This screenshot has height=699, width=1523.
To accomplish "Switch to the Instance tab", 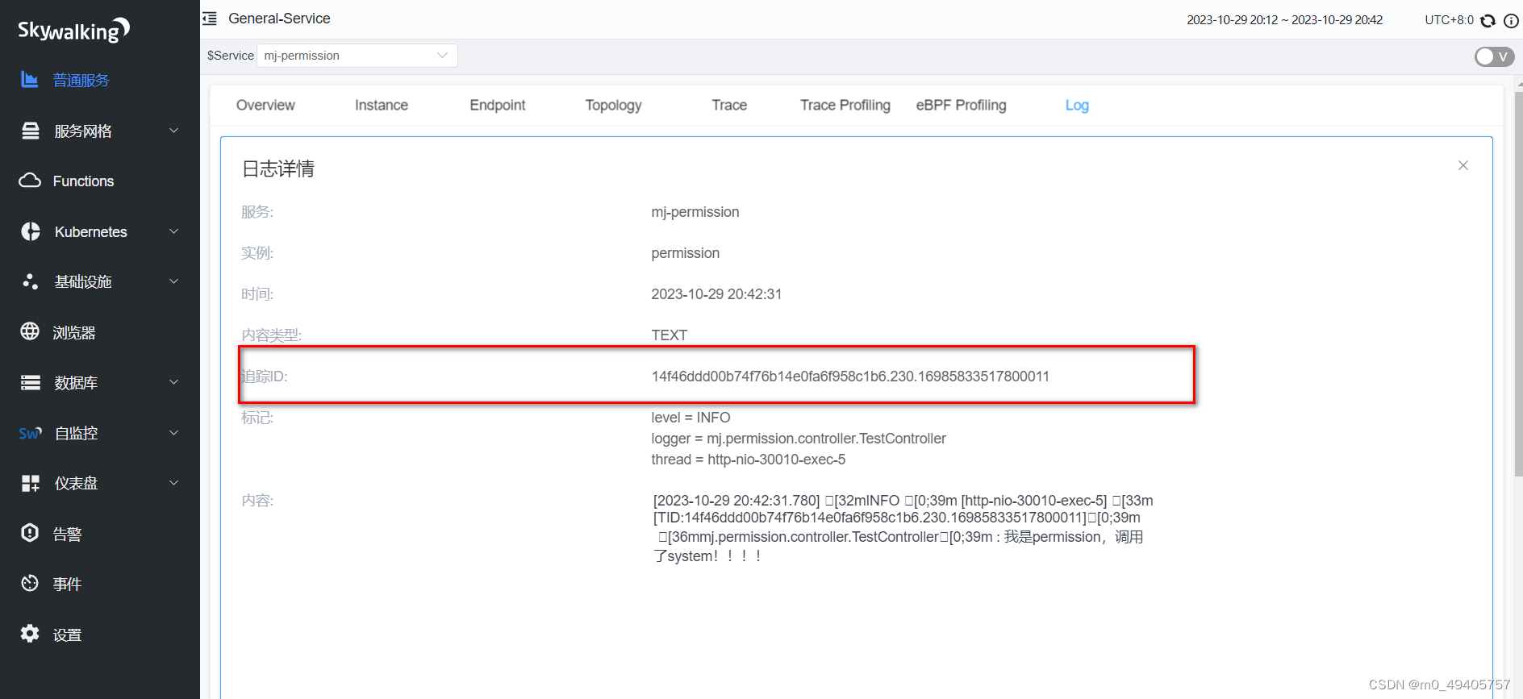I will 382,106.
